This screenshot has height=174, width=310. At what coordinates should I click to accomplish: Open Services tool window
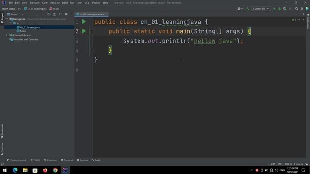82,160
